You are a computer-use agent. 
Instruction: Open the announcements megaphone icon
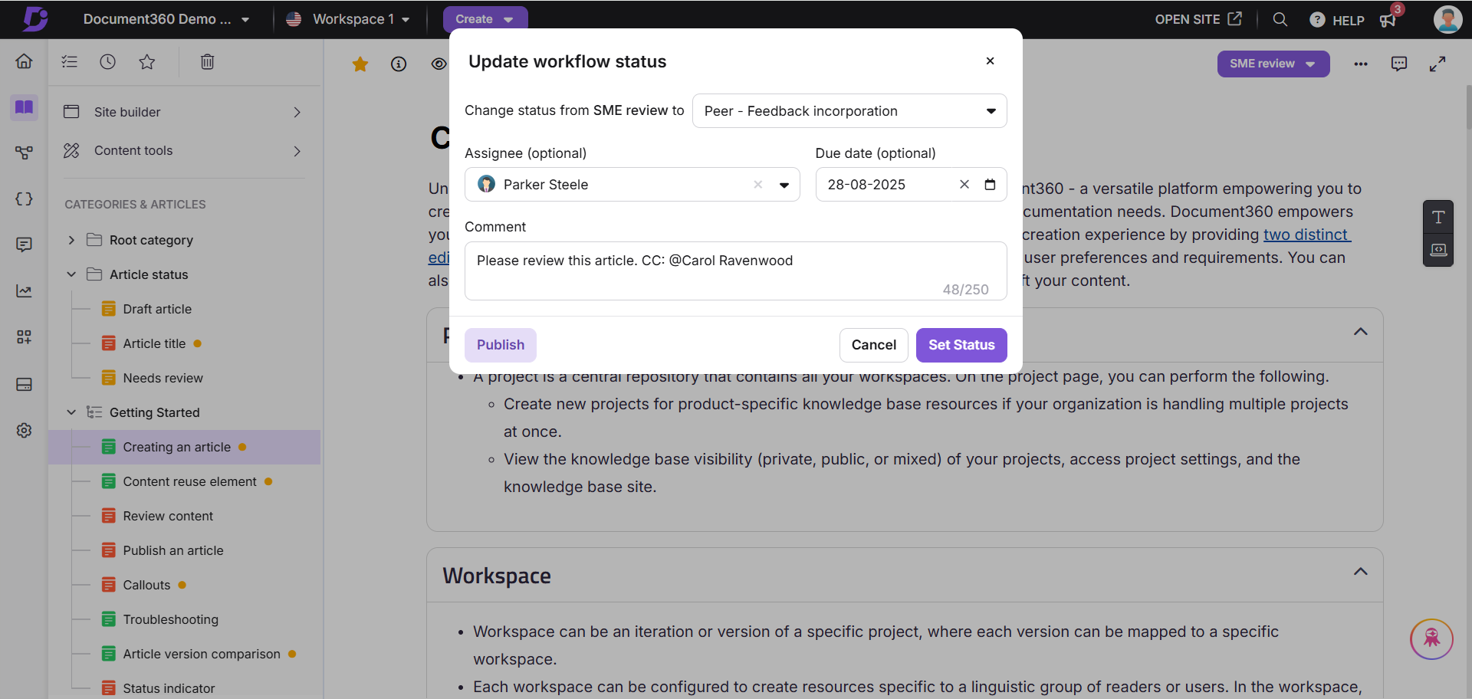point(1388,20)
